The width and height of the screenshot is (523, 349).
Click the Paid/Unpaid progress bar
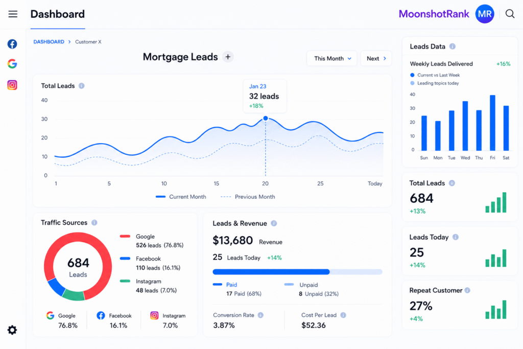coord(298,272)
